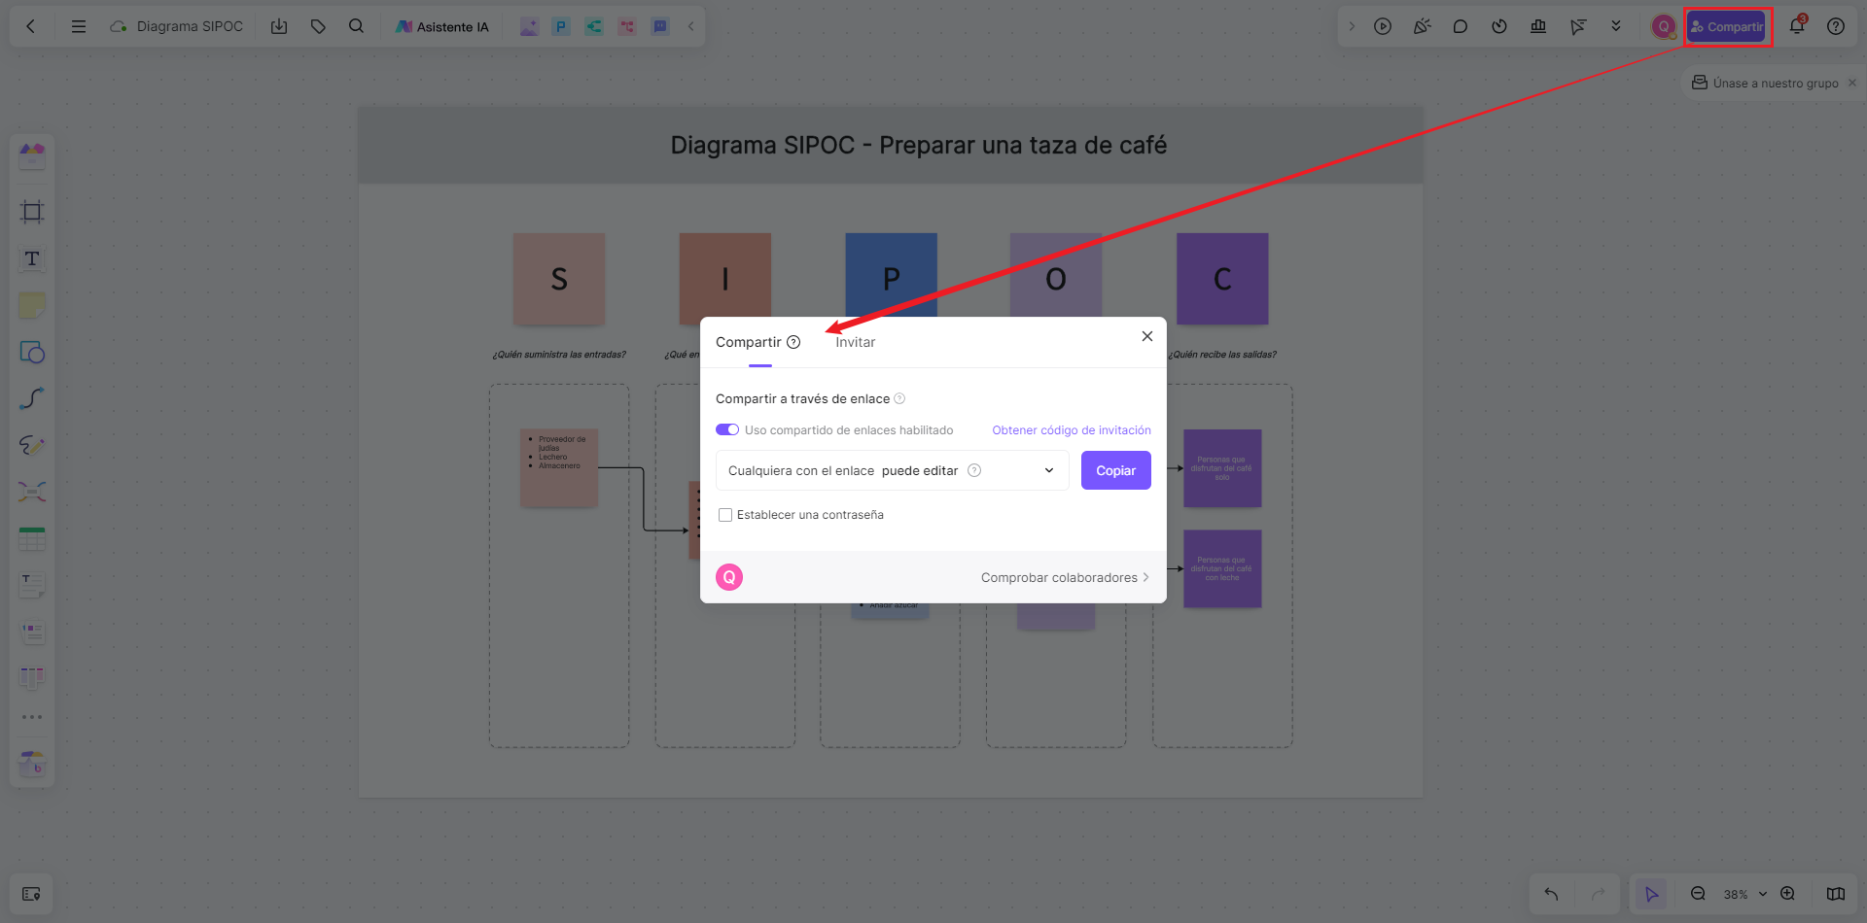Image resolution: width=1867 pixels, height=923 pixels.
Task: Expand the right toolbar with the arrow
Action: [1352, 26]
